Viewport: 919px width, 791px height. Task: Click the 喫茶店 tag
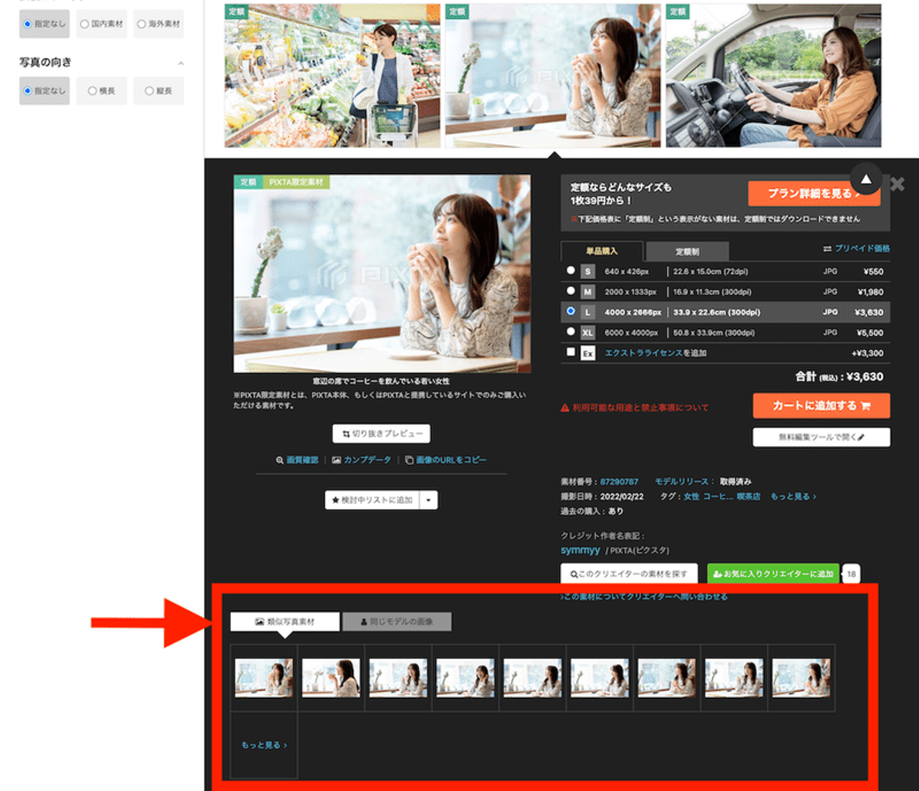point(749,496)
